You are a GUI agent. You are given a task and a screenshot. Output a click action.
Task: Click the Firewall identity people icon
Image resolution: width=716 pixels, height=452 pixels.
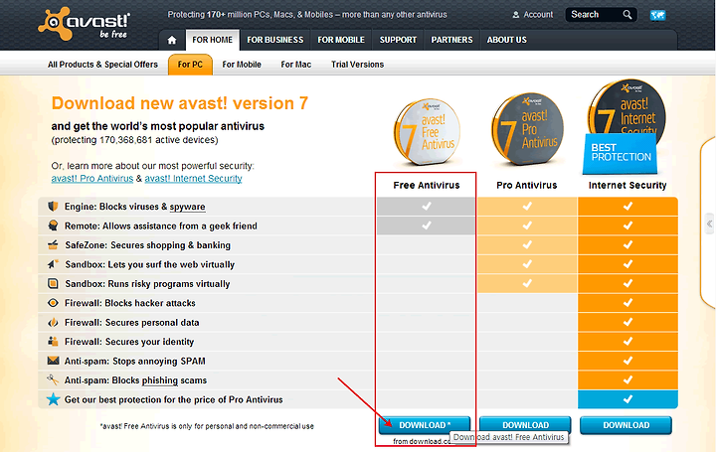53,341
